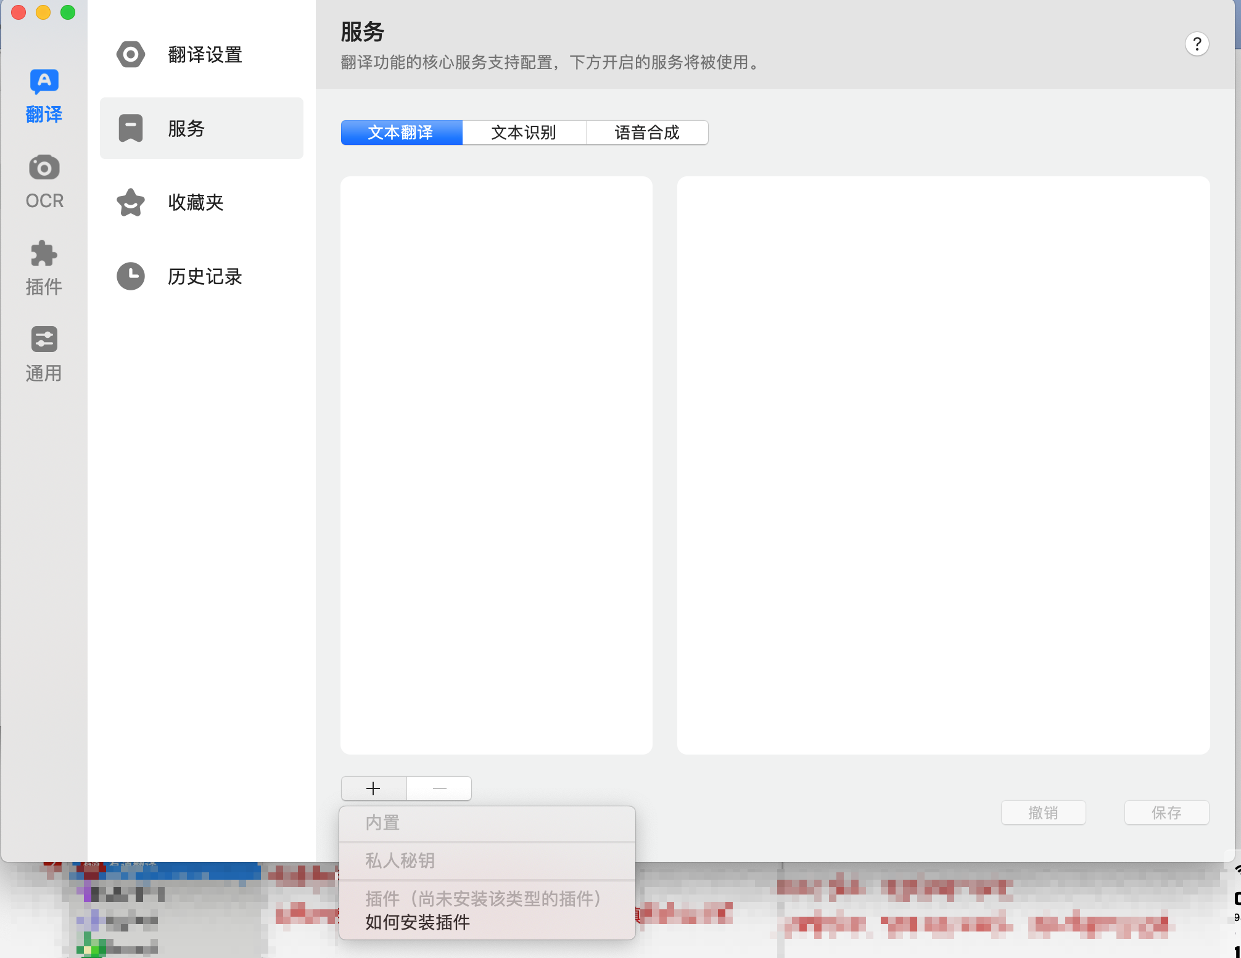
Task: Open 历史记录 via the clock icon
Action: pos(130,276)
